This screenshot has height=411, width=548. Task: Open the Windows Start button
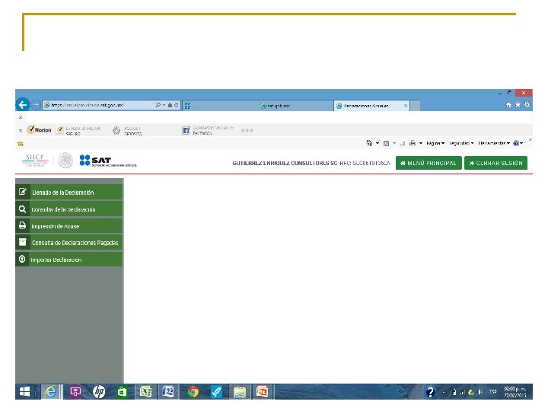tap(24, 392)
